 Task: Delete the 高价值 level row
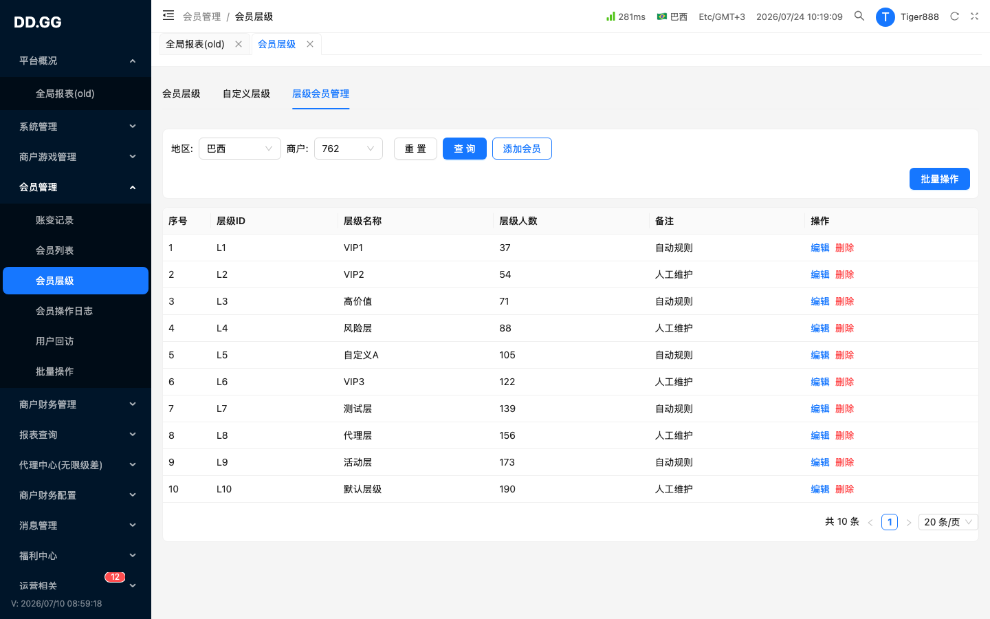click(845, 301)
